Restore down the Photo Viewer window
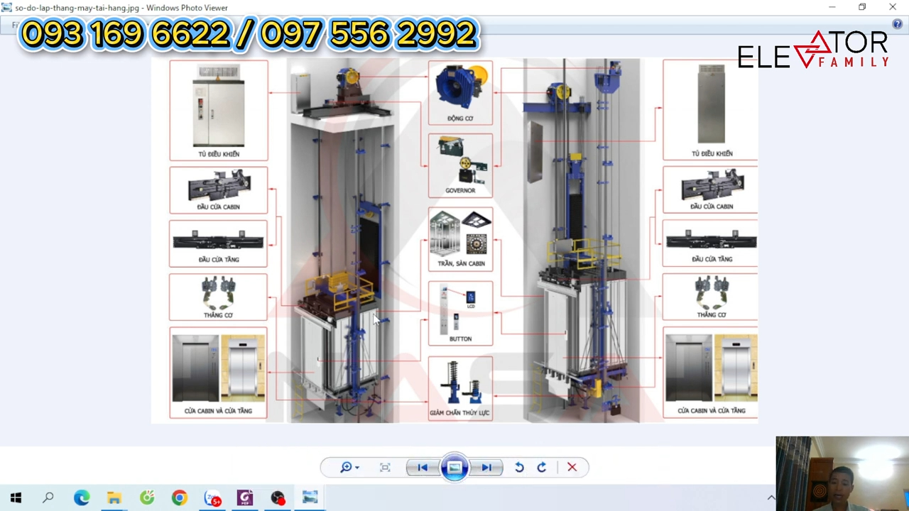 click(862, 7)
